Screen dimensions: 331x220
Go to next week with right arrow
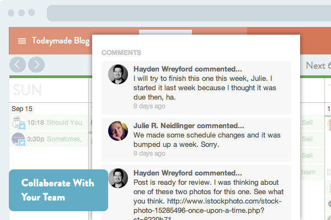coord(36,65)
